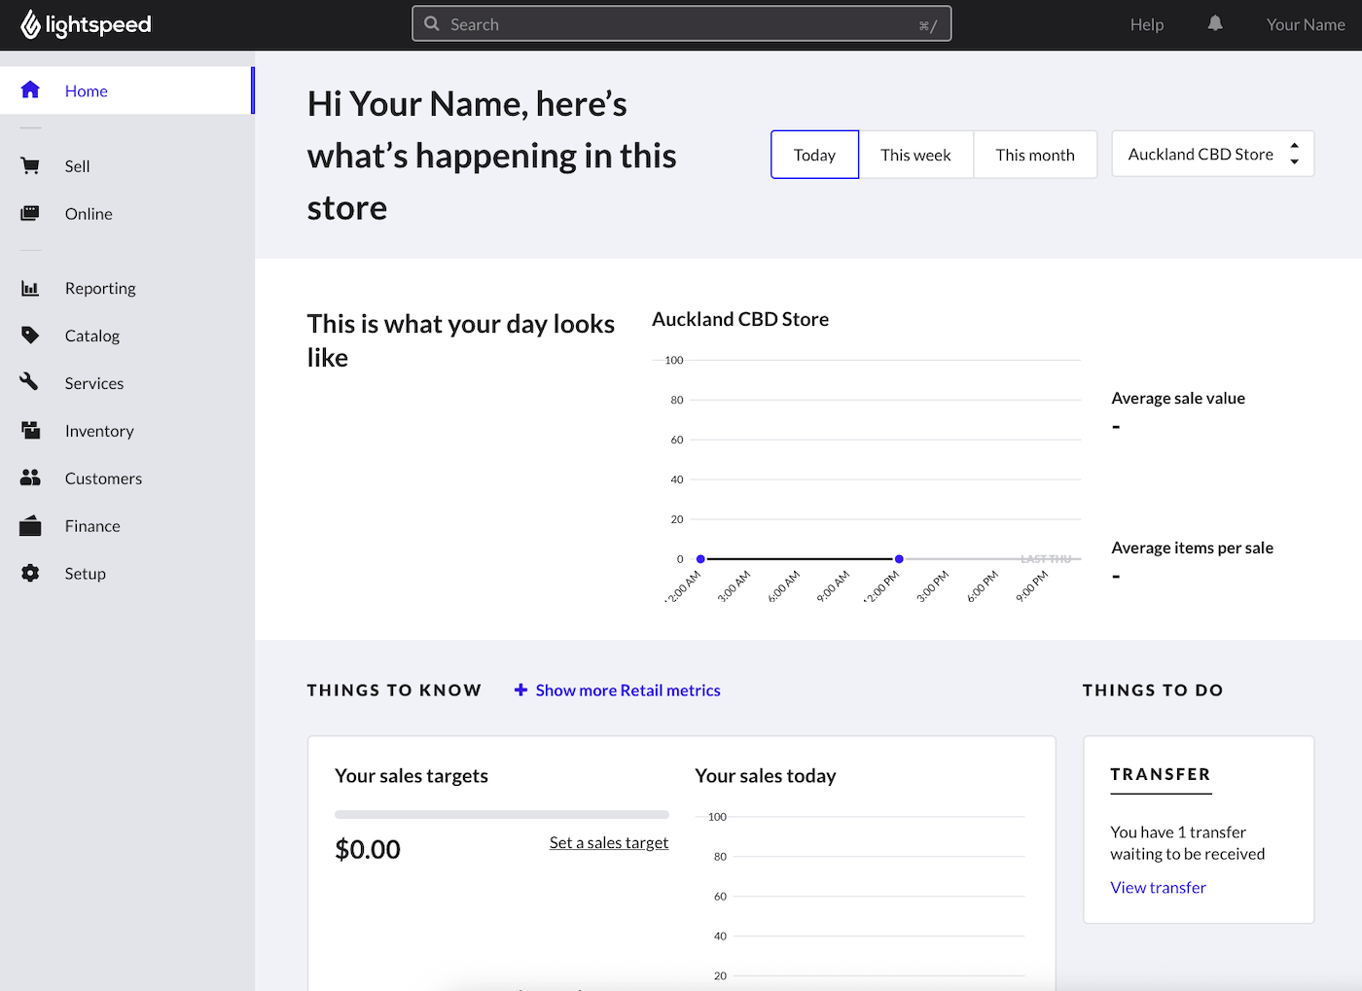Click the Customers people icon
The image size is (1362, 991).
pos(30,478)
